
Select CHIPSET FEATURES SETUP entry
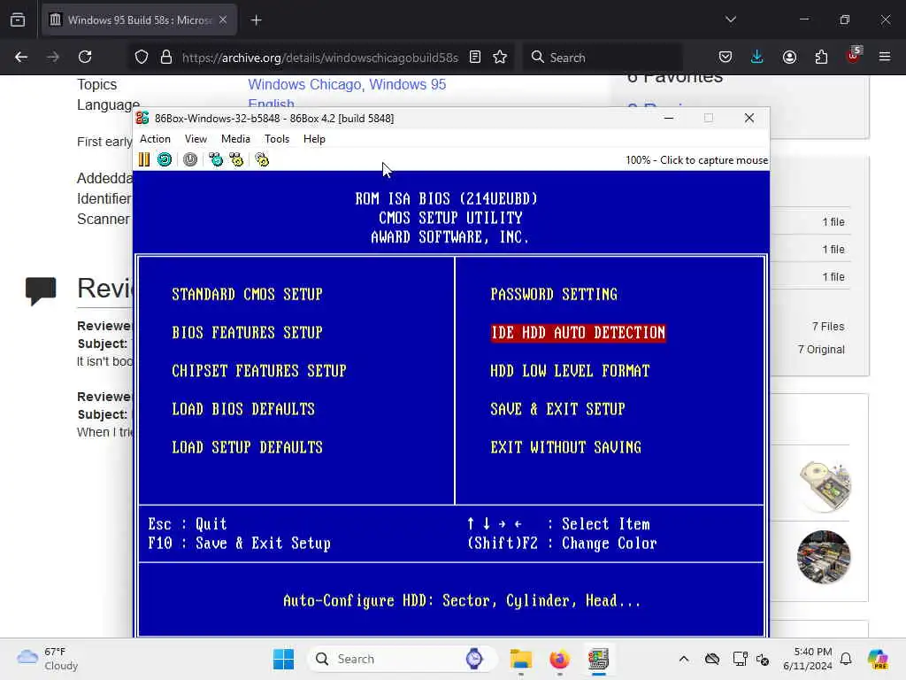pyautogui.click(x=259, y=371)
